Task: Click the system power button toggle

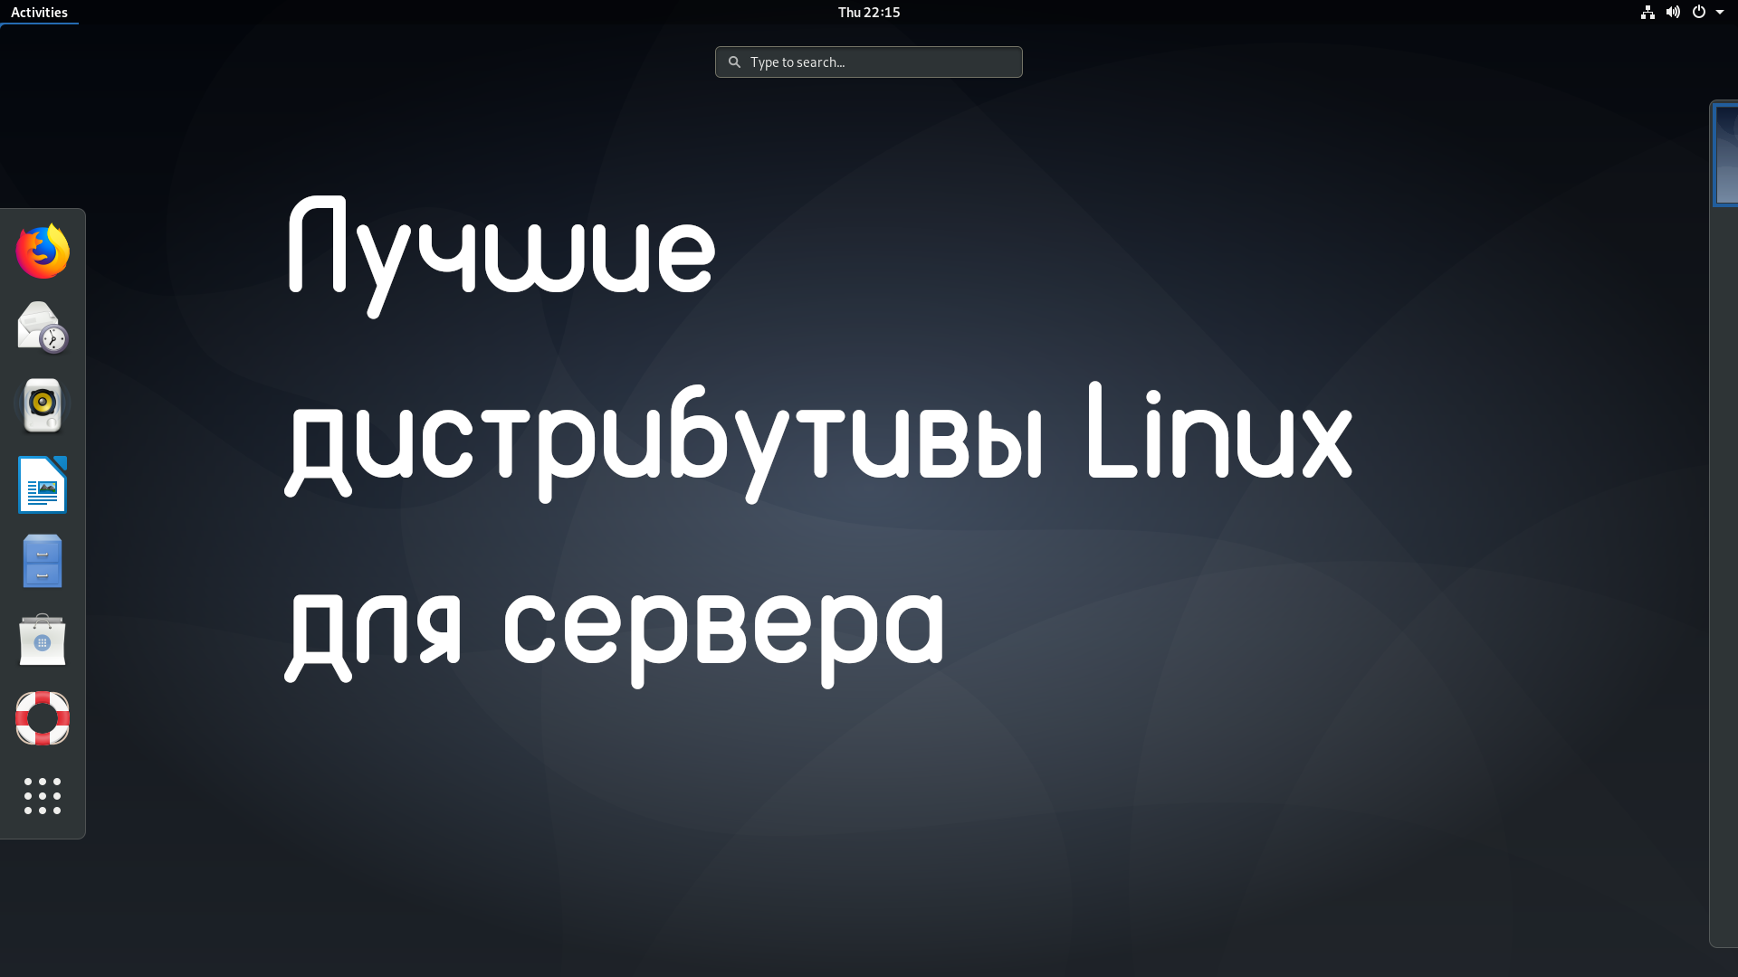Action: click(x=1698, y=12)
